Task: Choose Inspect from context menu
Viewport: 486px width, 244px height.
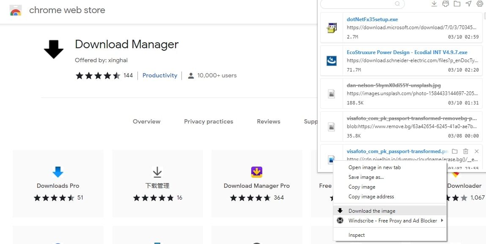Action: click(390, 235)
